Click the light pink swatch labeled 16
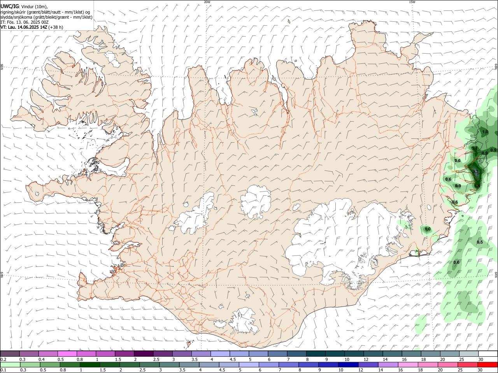 pos(408,364)
